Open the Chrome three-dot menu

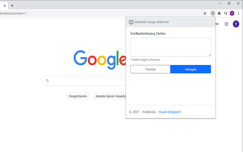(238, 13)
